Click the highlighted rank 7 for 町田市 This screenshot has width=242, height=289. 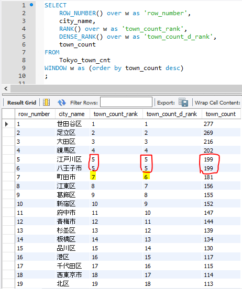[x=93, y=177]
